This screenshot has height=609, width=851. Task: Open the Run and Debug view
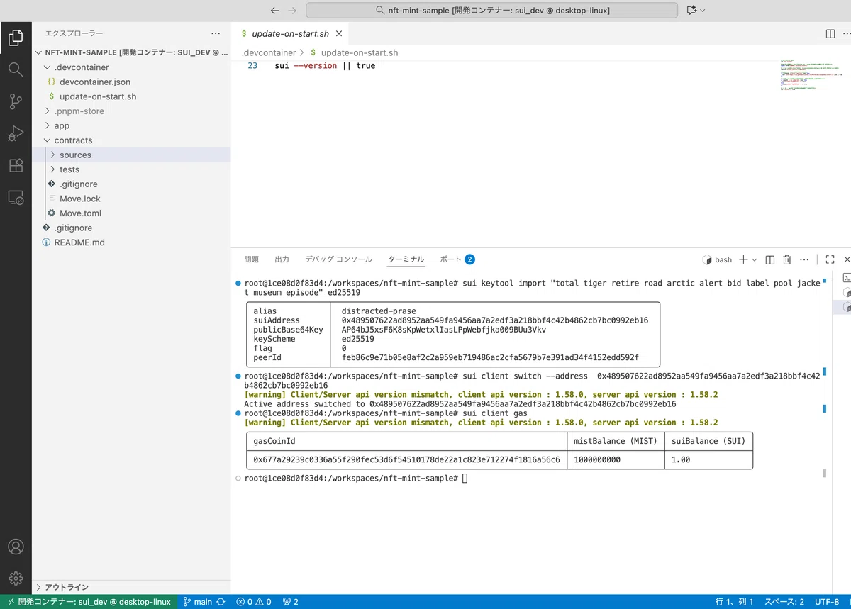click(16, 133)
